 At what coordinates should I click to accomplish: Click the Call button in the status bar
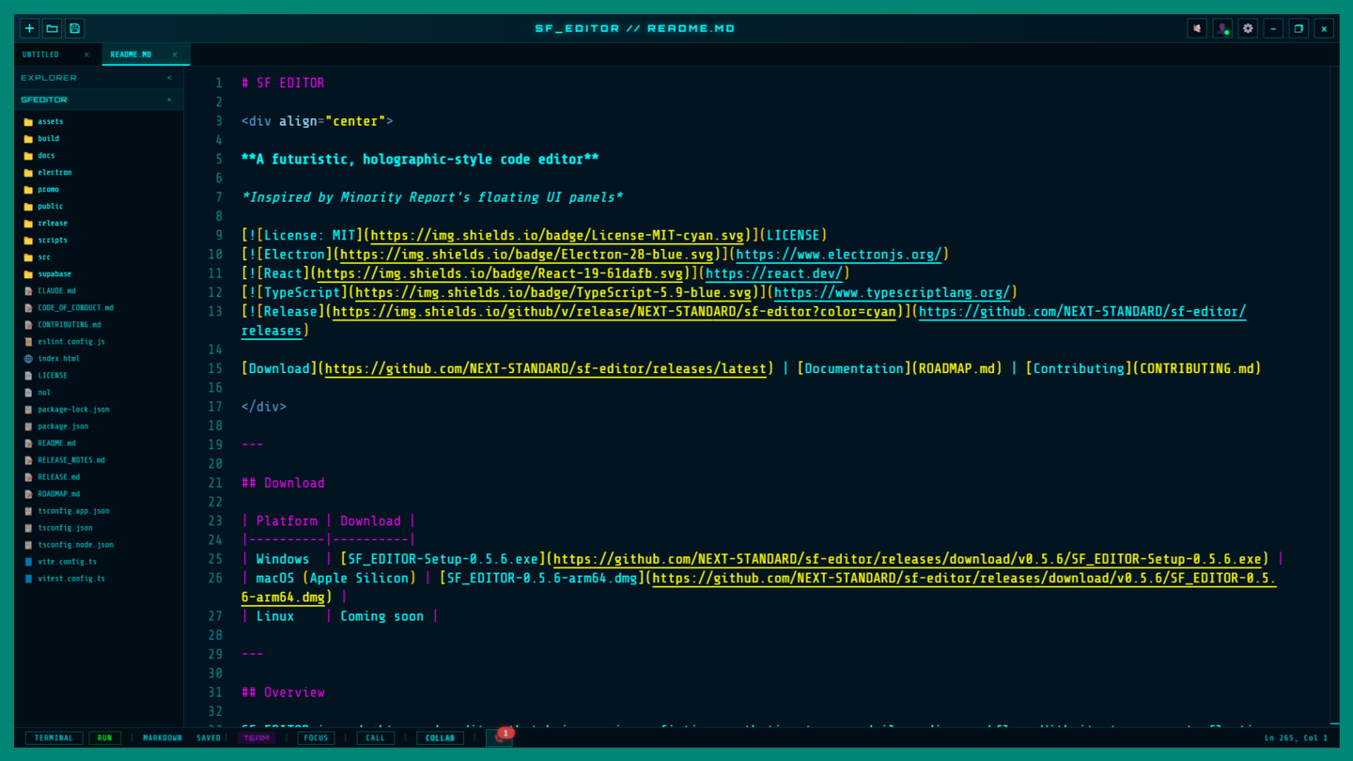click(375, 738)
